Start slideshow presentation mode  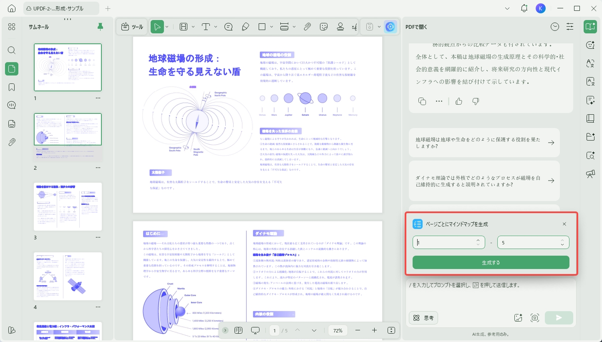(x=255, y=330)
